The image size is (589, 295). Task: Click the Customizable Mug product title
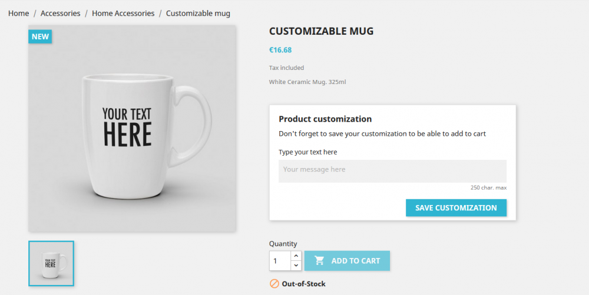click(x=321, y=31)
